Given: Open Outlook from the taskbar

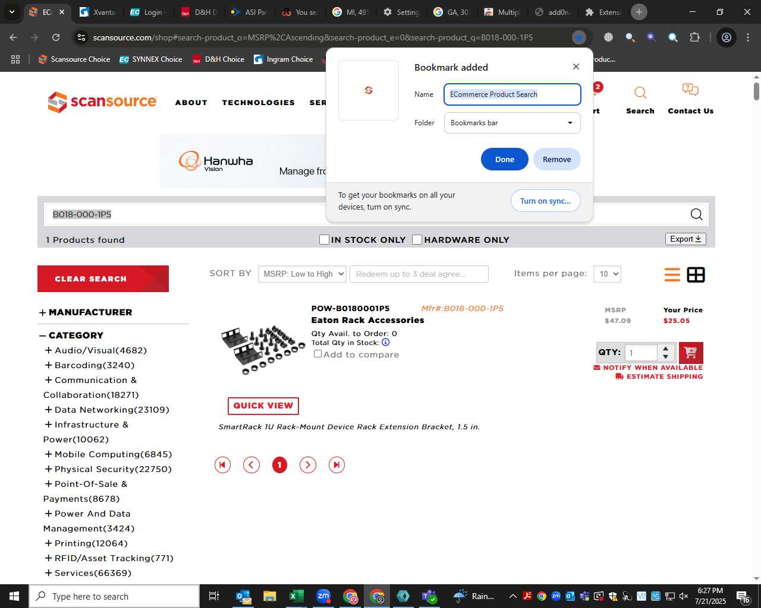Looking at the screenshot, I should pyautogui.click(x=243, y=596).
